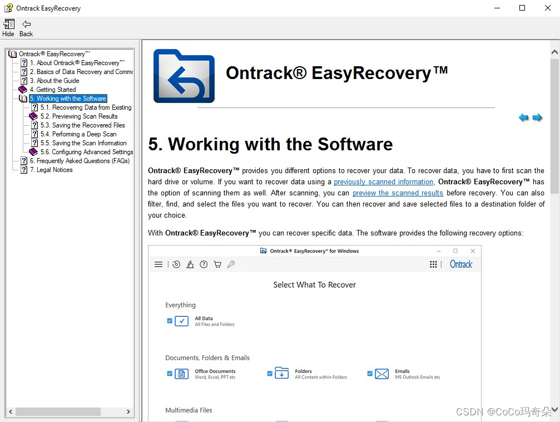
Task: Click the question page icon beside Legal Notices
Action: pos(24,170)
